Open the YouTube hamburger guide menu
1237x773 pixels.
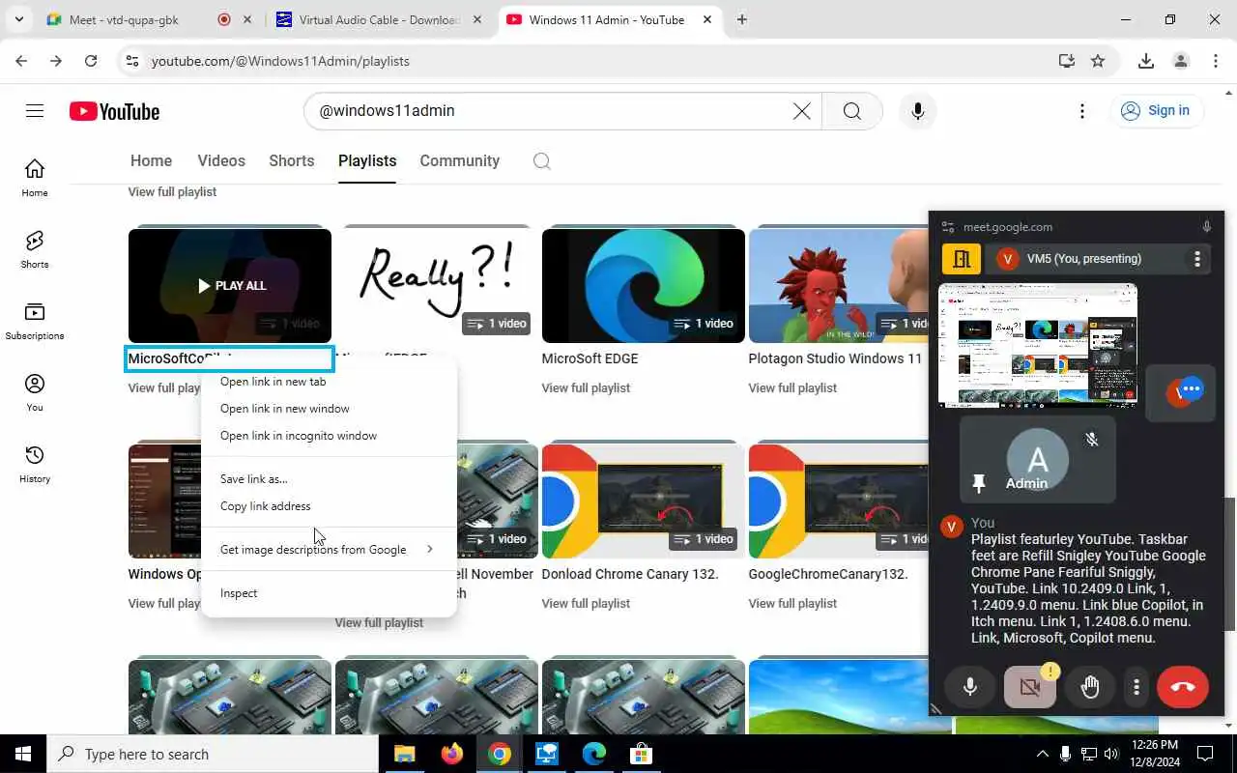pyautogui.click(x=35, y=111)
